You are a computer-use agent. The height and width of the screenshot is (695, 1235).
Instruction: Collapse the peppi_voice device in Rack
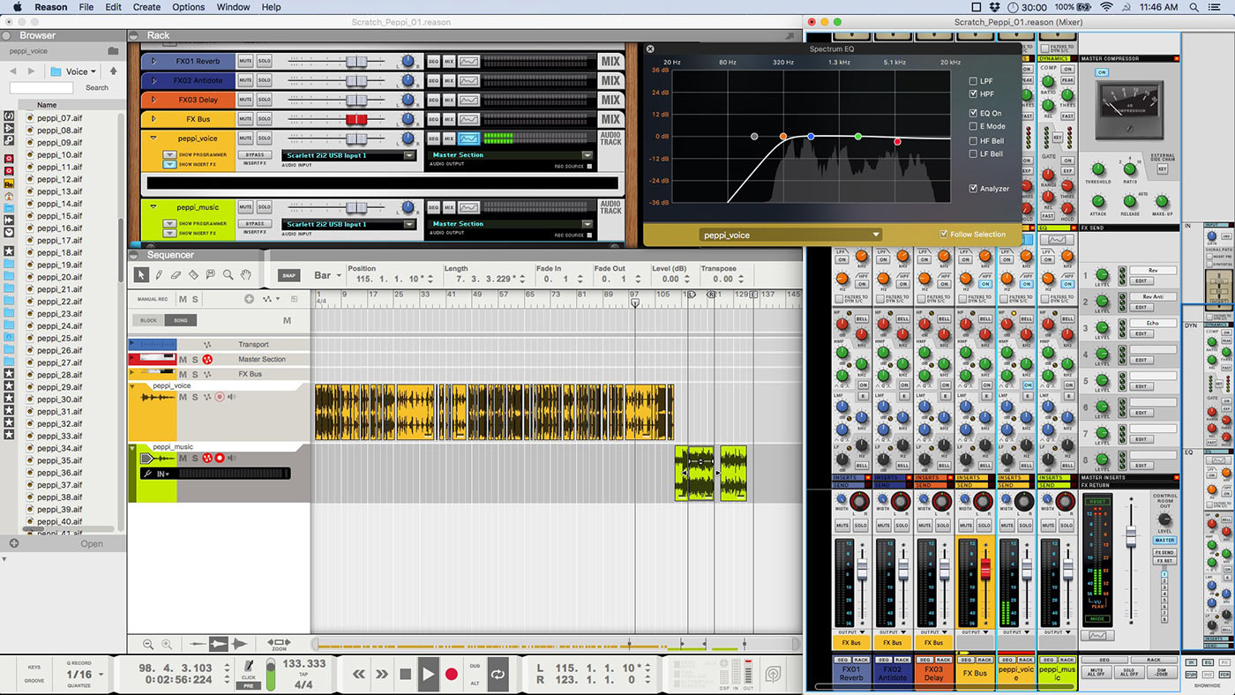[x=153, y=138]
